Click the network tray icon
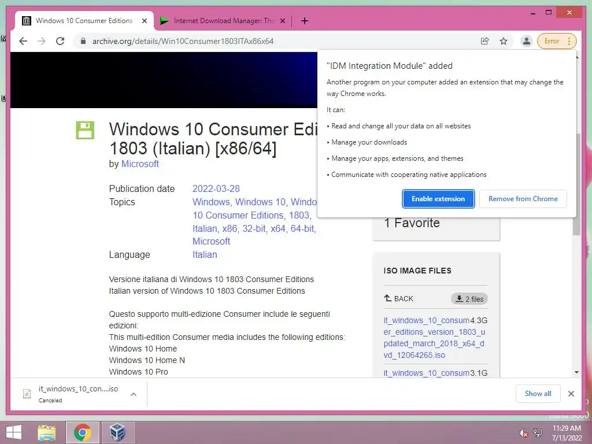The image size is (592, 444). (538, 432)
